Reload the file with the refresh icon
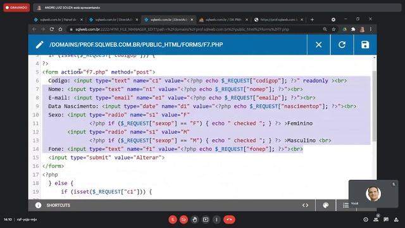Screen dimensions: 405x228 tap(342, 45)
